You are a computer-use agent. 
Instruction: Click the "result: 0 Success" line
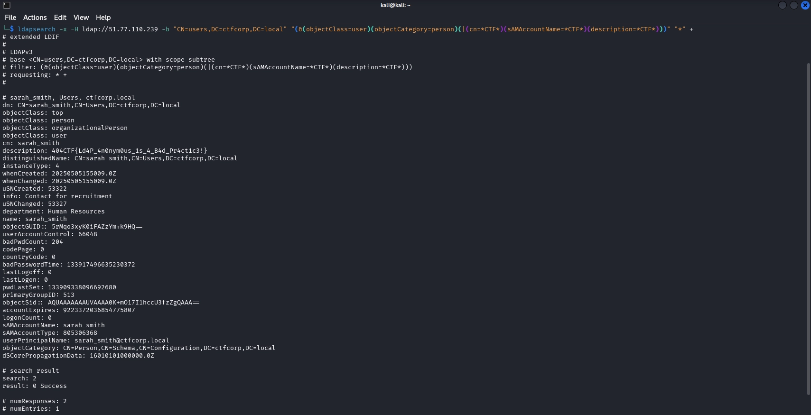(35, 386)
